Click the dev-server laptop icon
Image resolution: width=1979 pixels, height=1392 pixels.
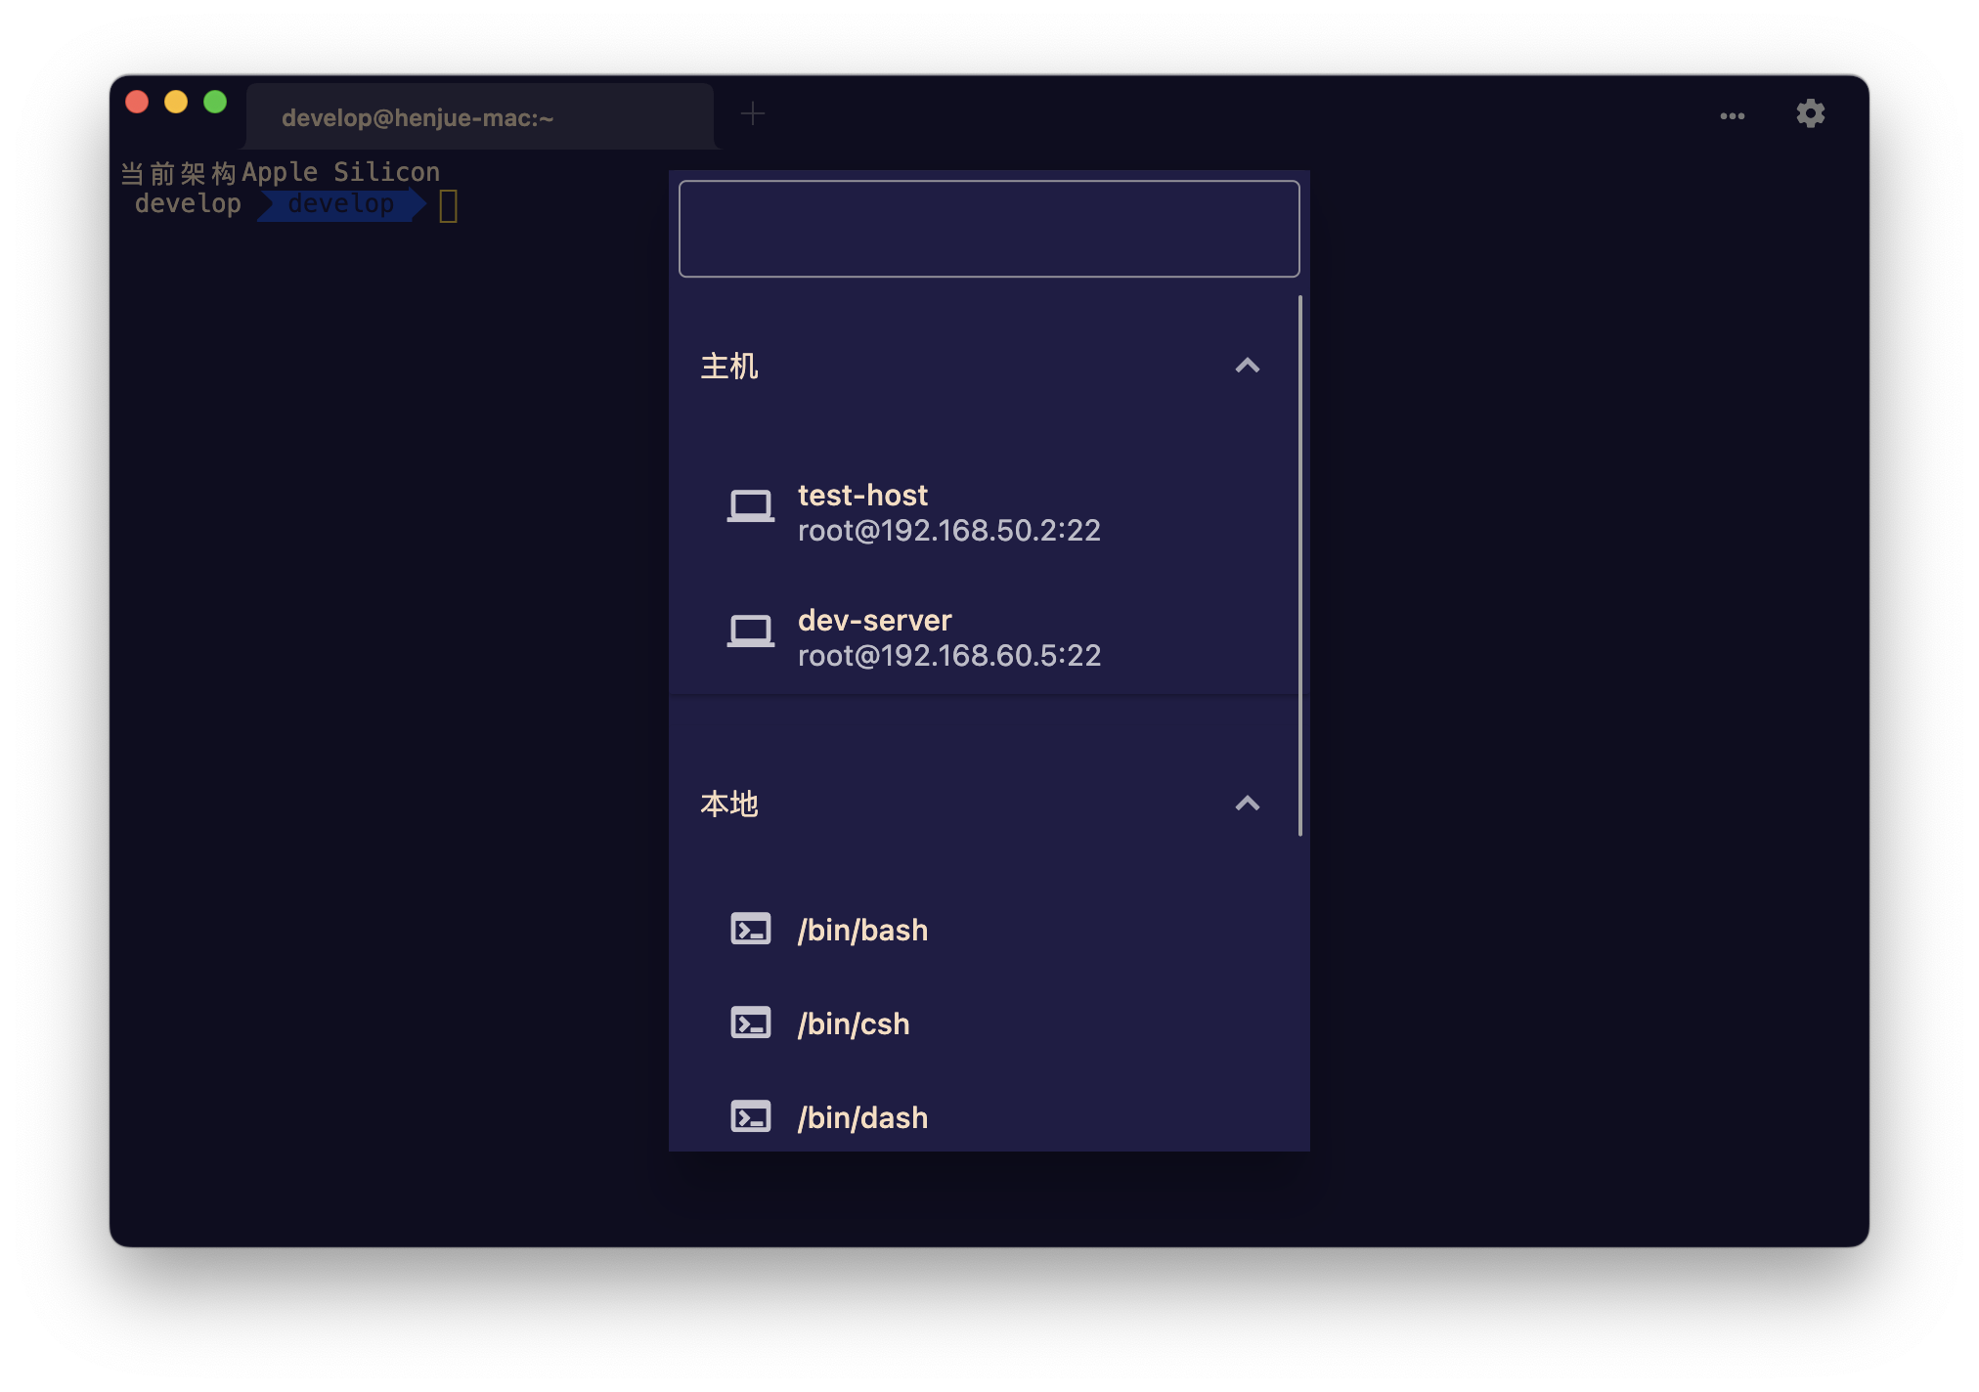(x=750, y=631)
